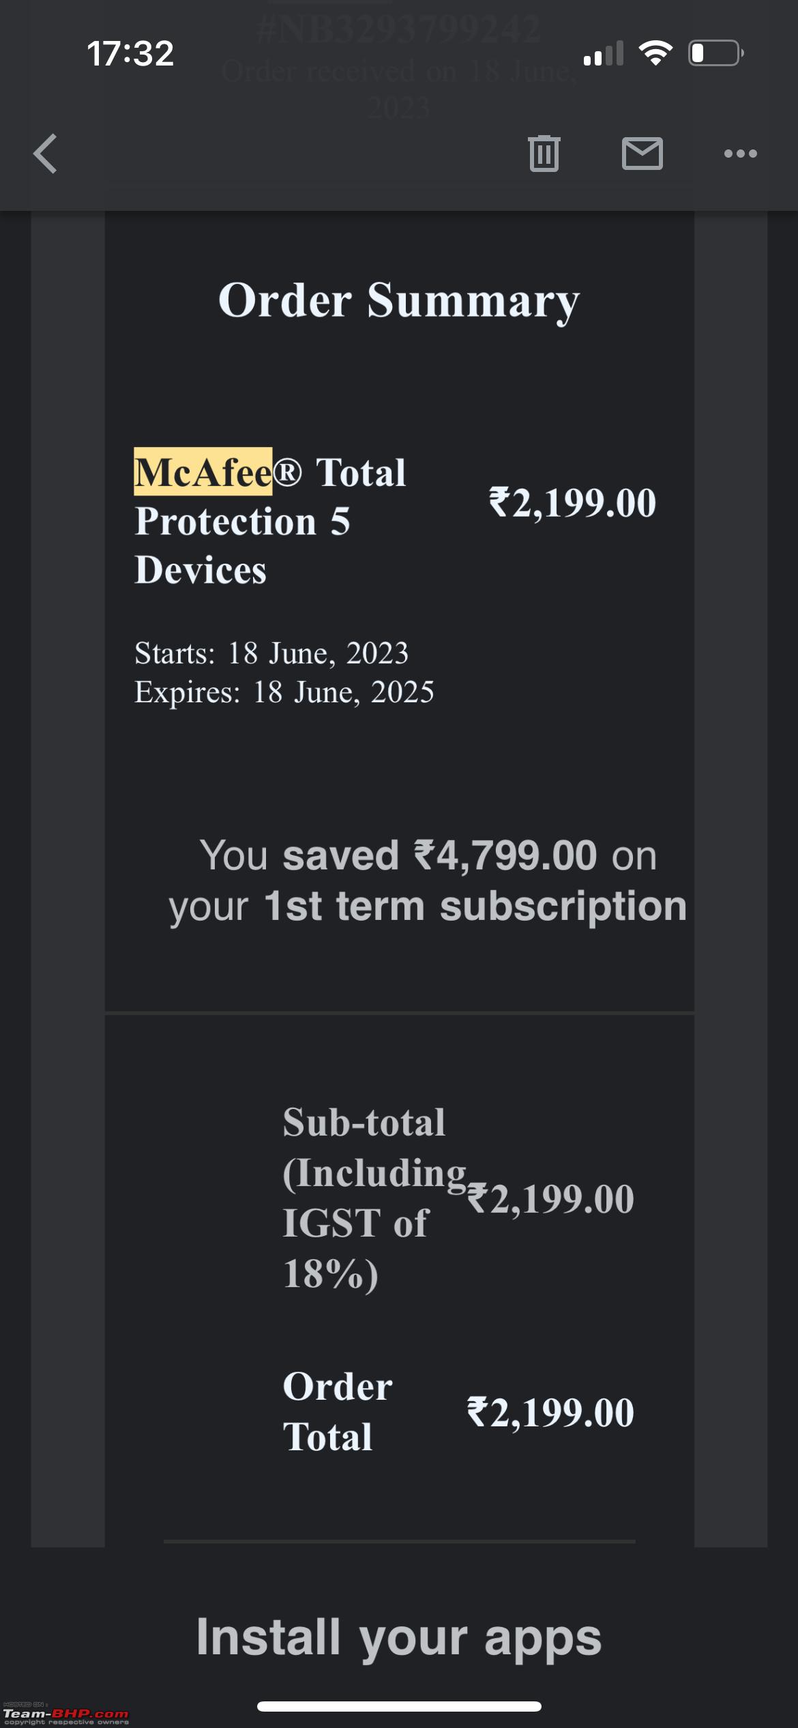Image resolution: width=798 pixels, height=1728 pixels.
Task: Mark the email unread via the envelope icon
Action: 642,153
